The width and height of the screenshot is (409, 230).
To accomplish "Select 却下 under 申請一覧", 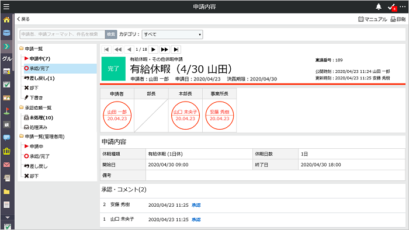I will tap(32, 88).
